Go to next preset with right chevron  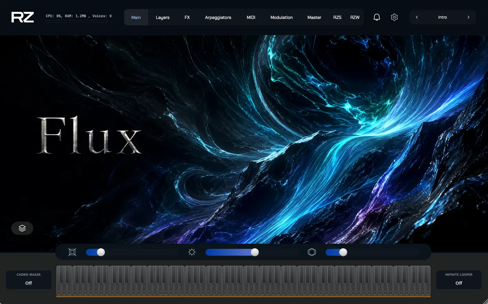(468, 17)
